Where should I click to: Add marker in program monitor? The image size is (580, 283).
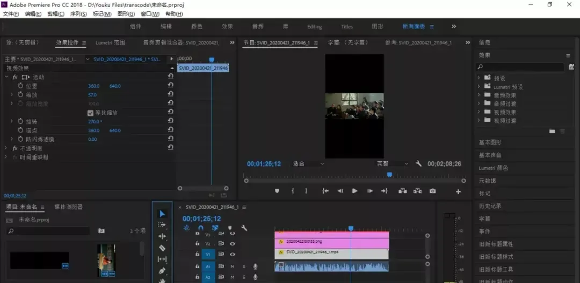pyautogui.click(x=277, y=191)
